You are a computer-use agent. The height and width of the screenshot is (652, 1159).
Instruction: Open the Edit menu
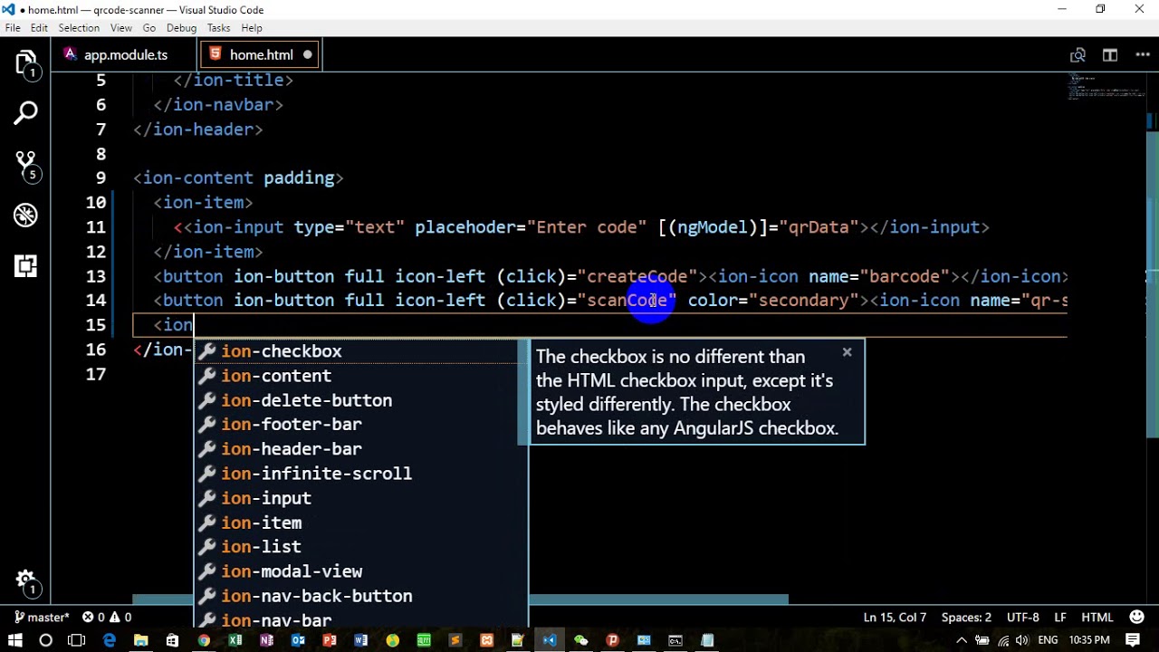pyautogui.click(x=39, y=28)
